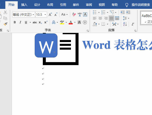Center the paragraph text
The image size is (152, 115).
point(100,18)
